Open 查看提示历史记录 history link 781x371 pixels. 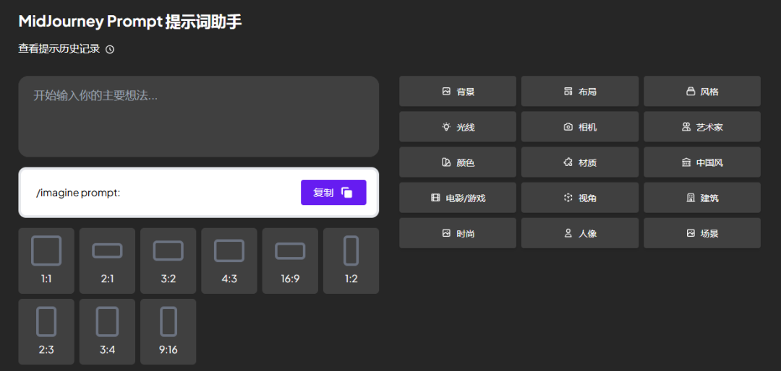[x=59, y=49]
